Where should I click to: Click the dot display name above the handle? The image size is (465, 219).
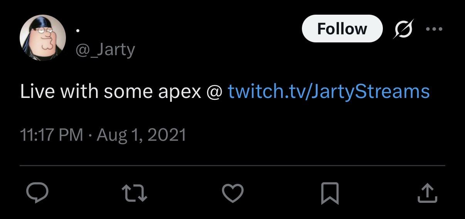tap(77, 30)
